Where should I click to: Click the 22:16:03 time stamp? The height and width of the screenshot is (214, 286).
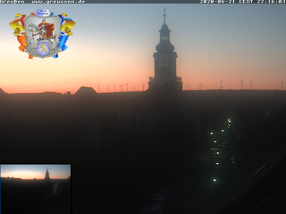coord(271,2)
